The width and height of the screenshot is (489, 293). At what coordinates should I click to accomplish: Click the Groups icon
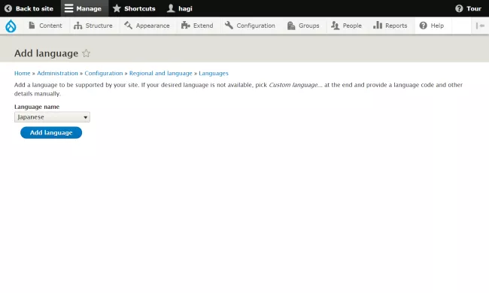291,26
